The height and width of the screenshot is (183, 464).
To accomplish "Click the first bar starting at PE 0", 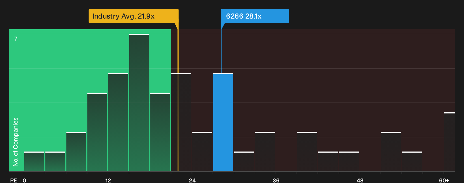I will [34, 162].
